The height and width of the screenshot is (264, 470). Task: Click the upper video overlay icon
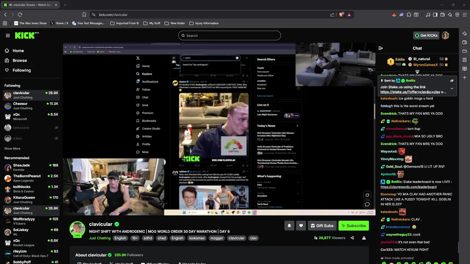[367, 195]
